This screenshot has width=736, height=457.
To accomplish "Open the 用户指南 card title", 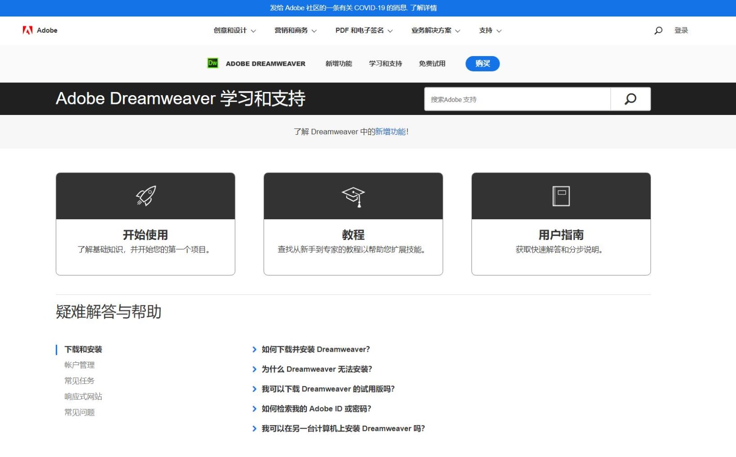I will click(561, 235).
